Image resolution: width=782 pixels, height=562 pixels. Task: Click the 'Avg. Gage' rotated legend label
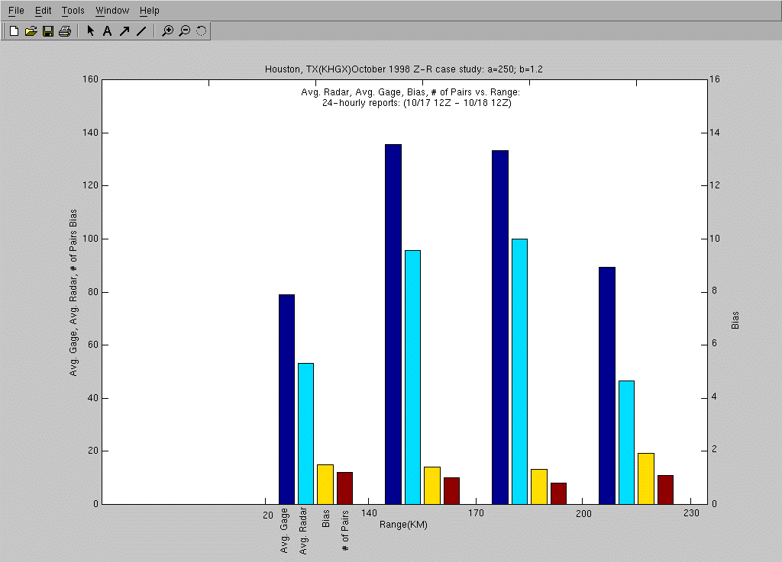point(284,531)
